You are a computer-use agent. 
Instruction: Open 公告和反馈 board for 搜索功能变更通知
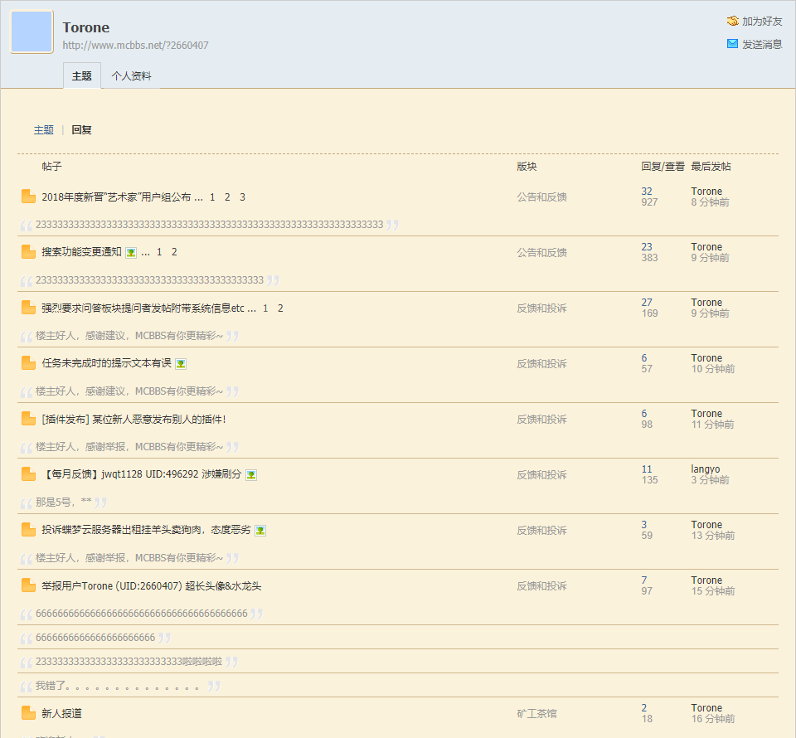coord(541,252)
